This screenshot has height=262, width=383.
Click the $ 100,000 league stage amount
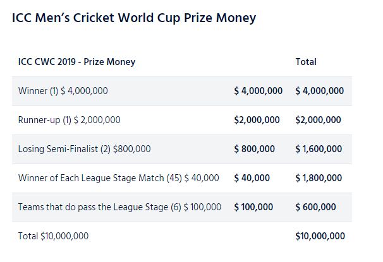pyautogui.click(x=253, y=207)
